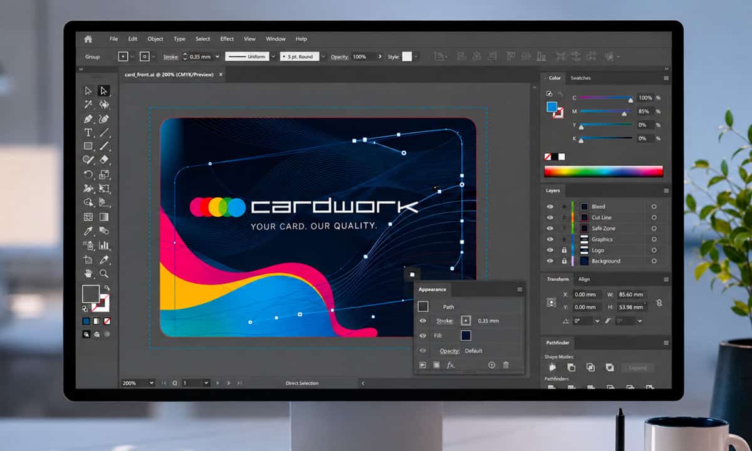Switch to the Swatches tab
The width and height of the screenshot is (752, 451).
tap(580, 78)
